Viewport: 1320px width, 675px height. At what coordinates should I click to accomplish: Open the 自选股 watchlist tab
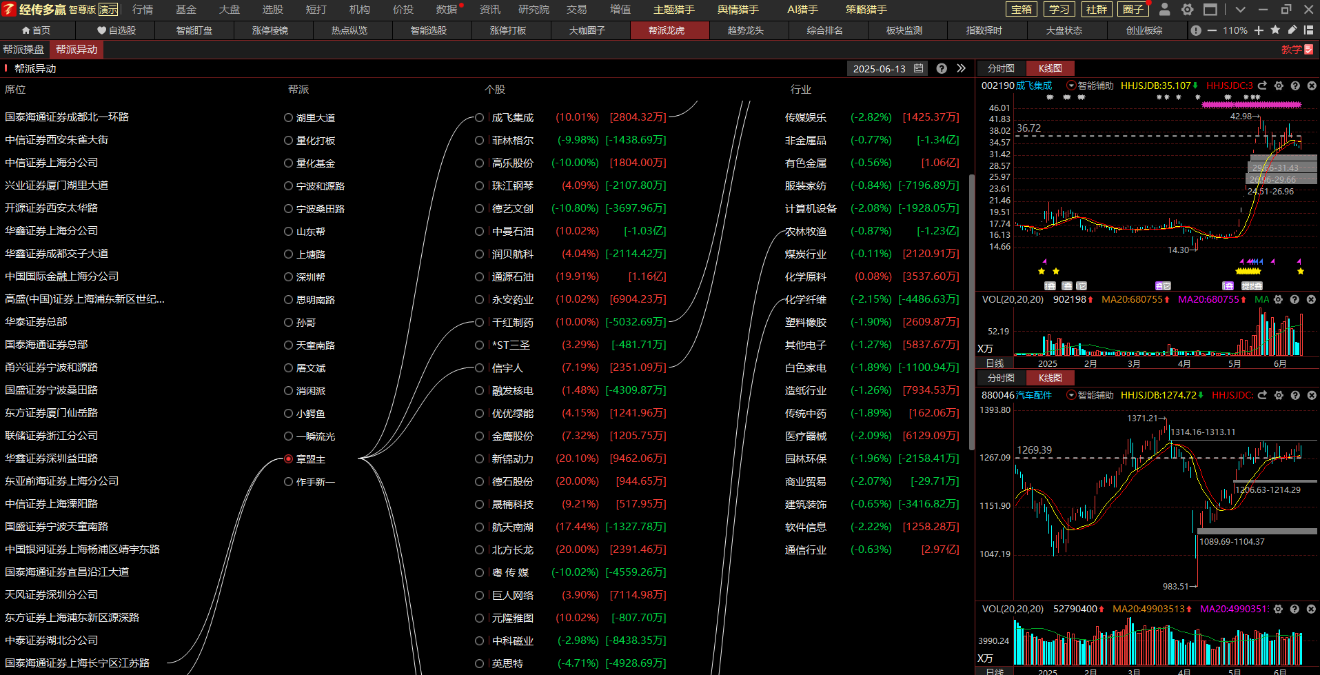pyautogui.click(x=116, y=30)
